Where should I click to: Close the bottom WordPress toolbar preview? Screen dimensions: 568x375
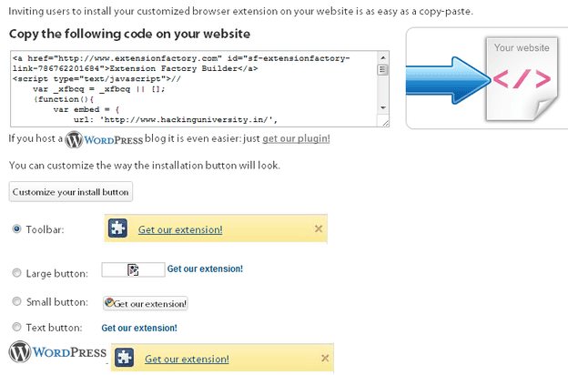click(325, 359)
